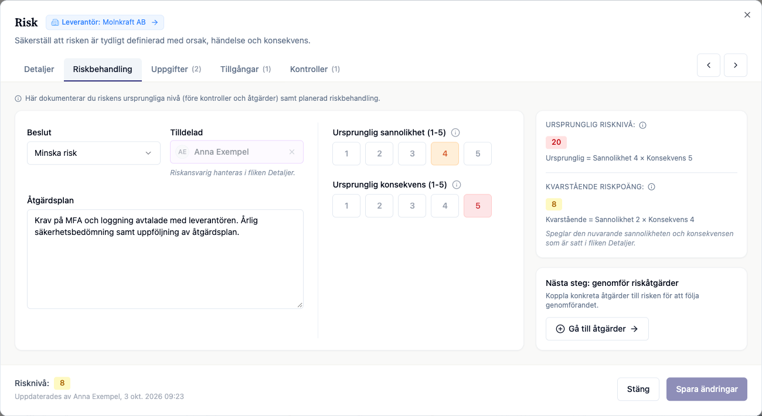Click text 'Riskansvarig hanteras i fliken Detaljer.'

[x=233, y=172]
